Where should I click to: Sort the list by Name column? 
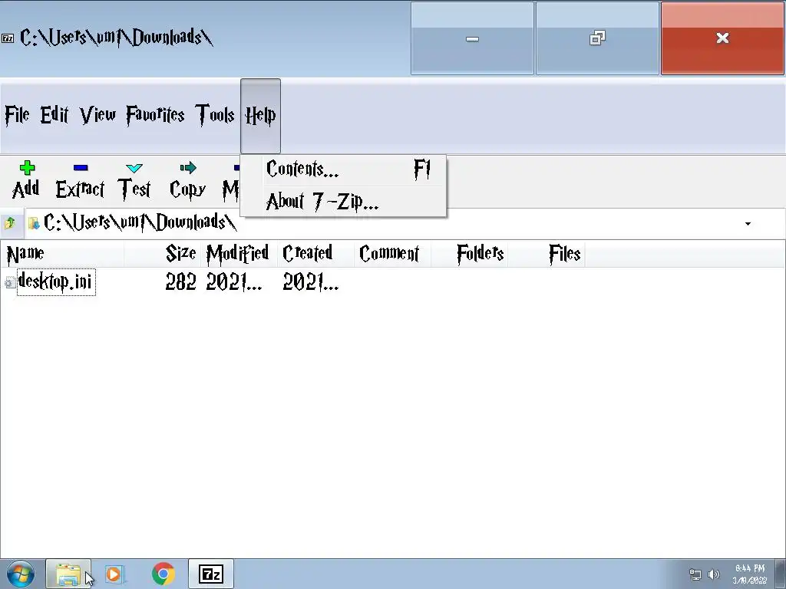coord(62,253)
